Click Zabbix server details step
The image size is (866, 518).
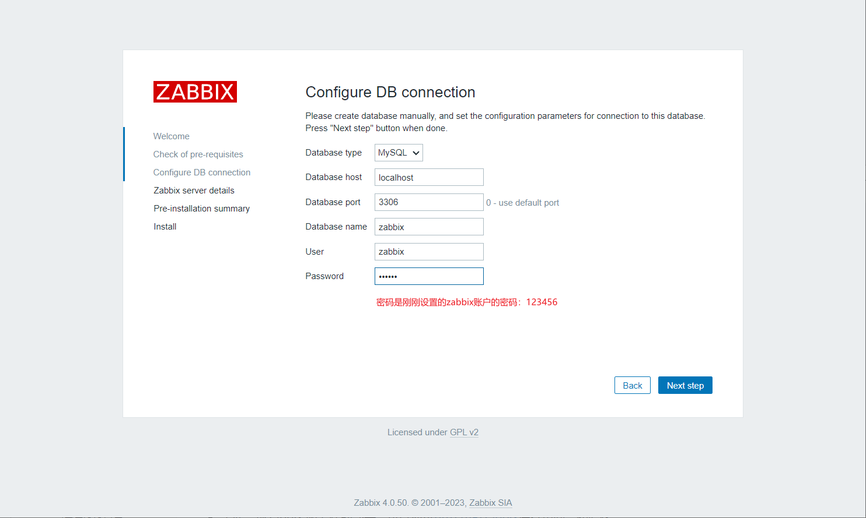coord(194,191)
